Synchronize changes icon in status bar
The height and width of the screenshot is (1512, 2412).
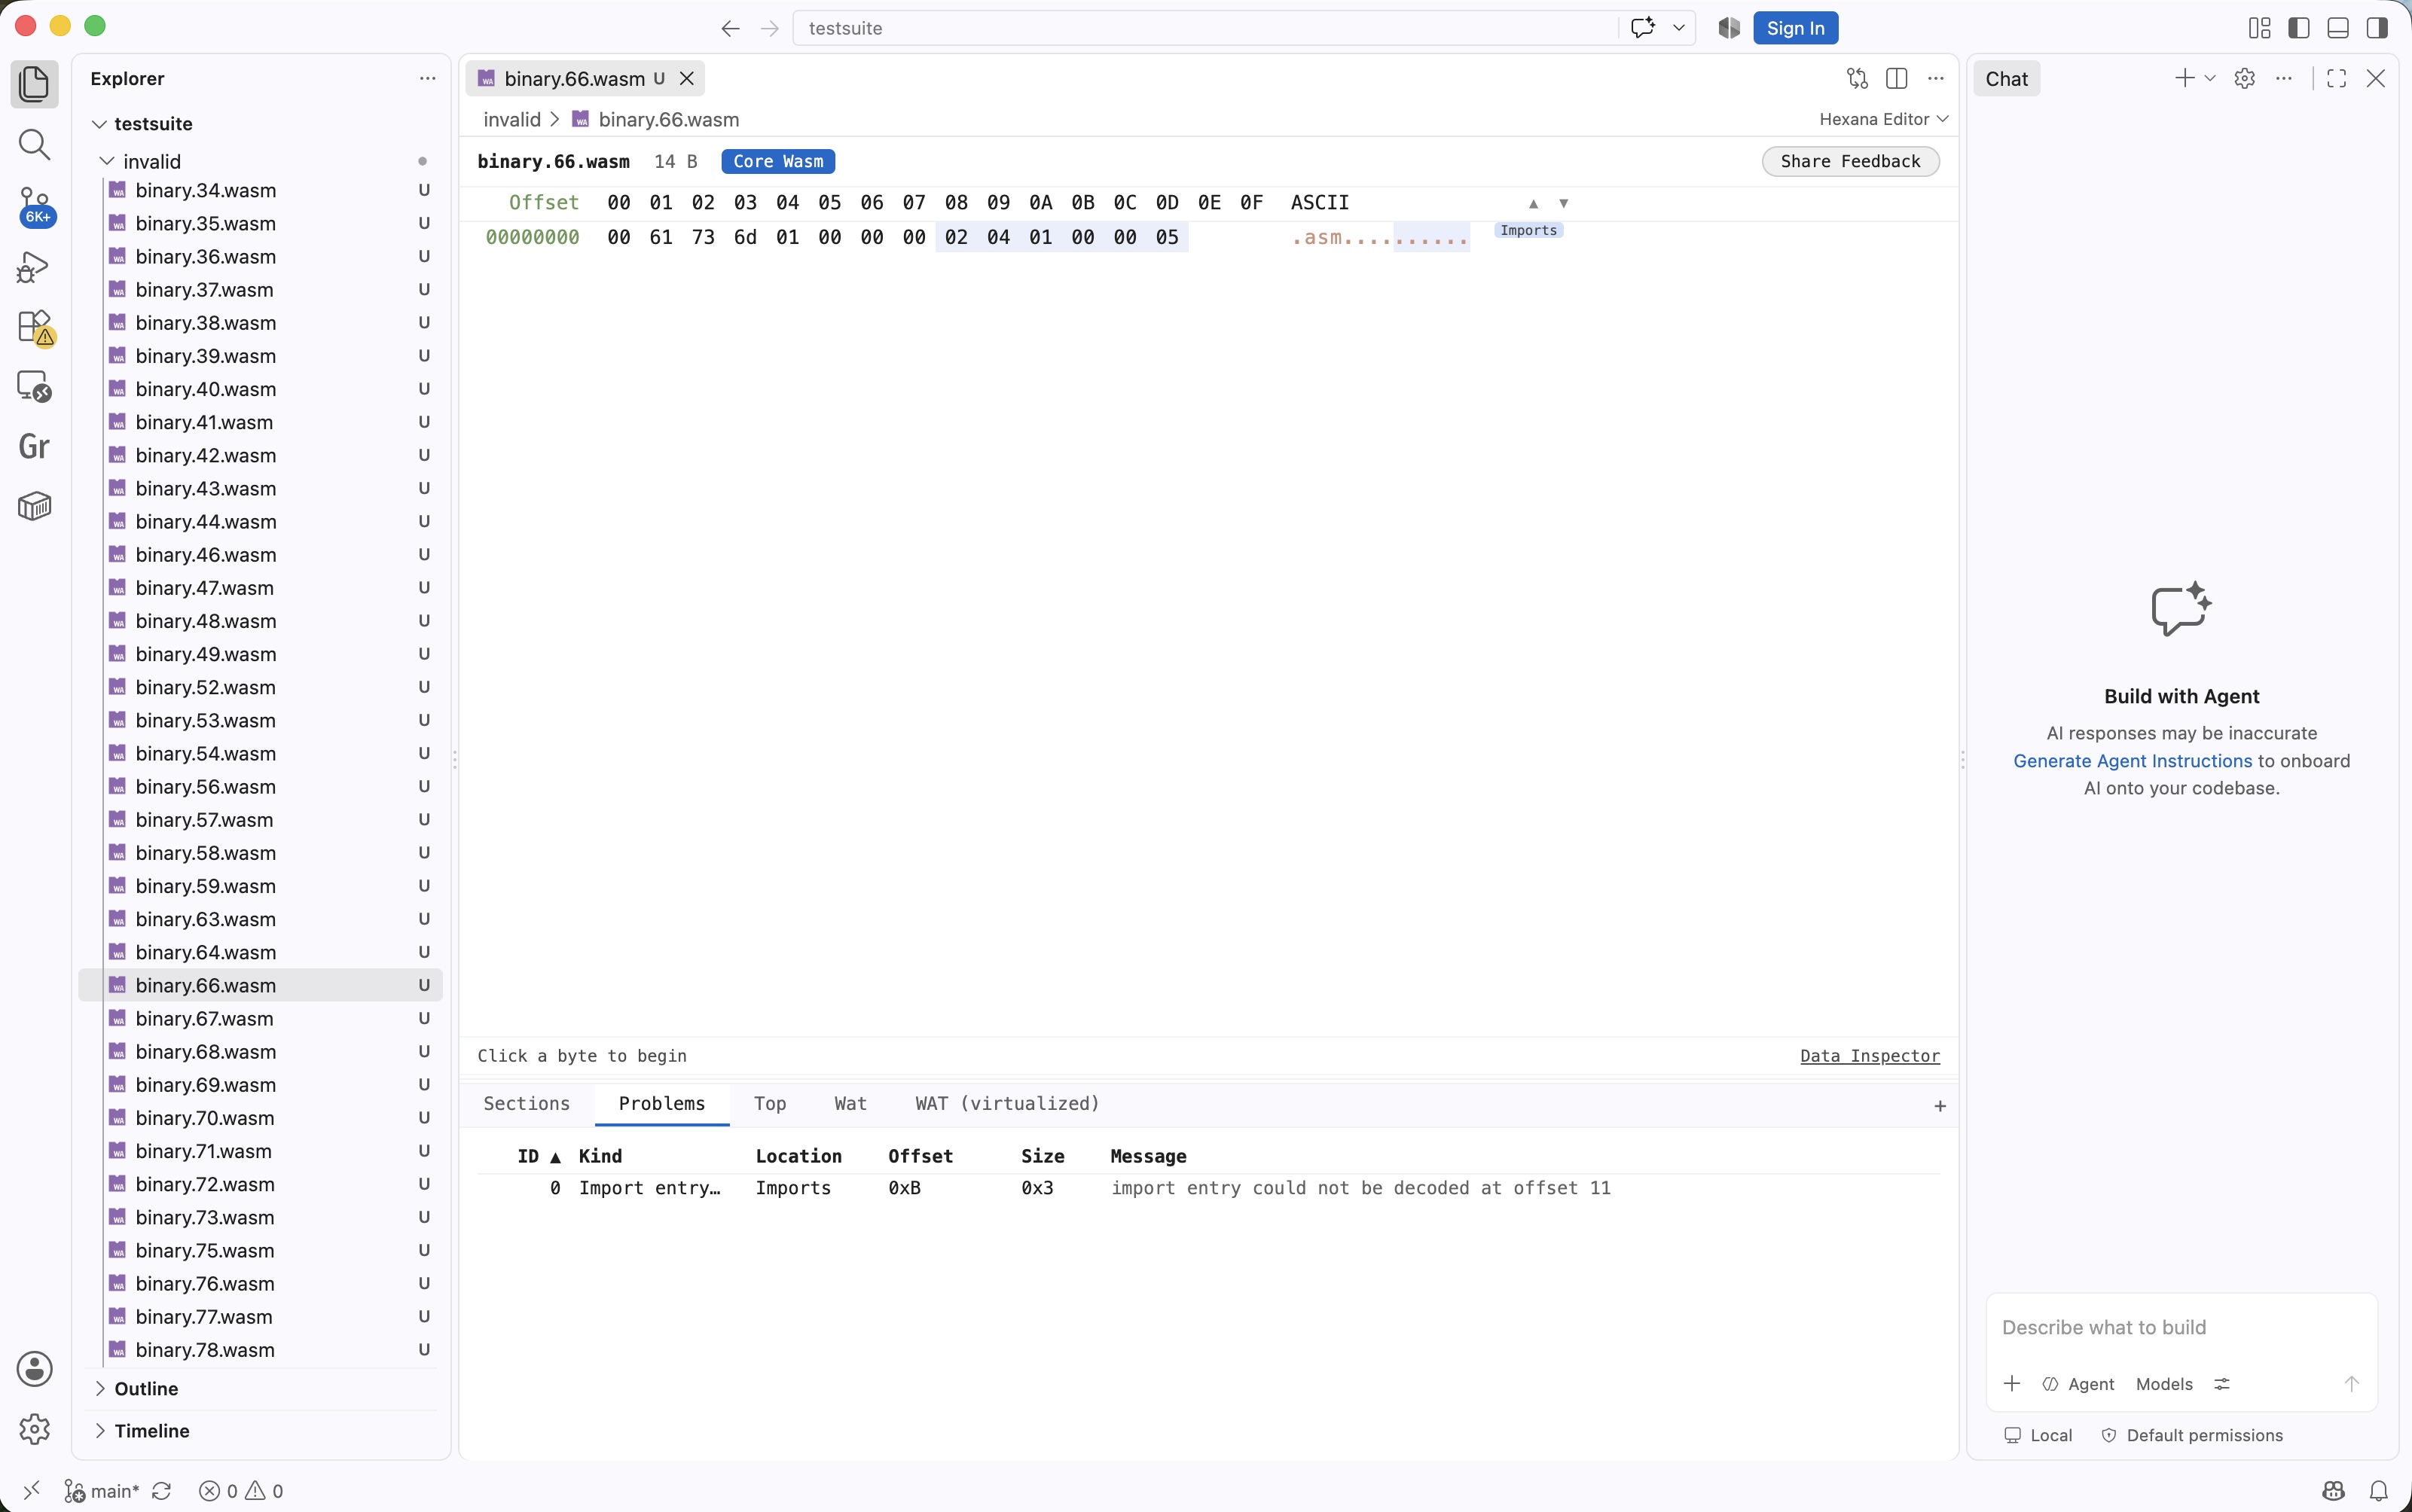pyautogui.click(x=161, y=1491)
